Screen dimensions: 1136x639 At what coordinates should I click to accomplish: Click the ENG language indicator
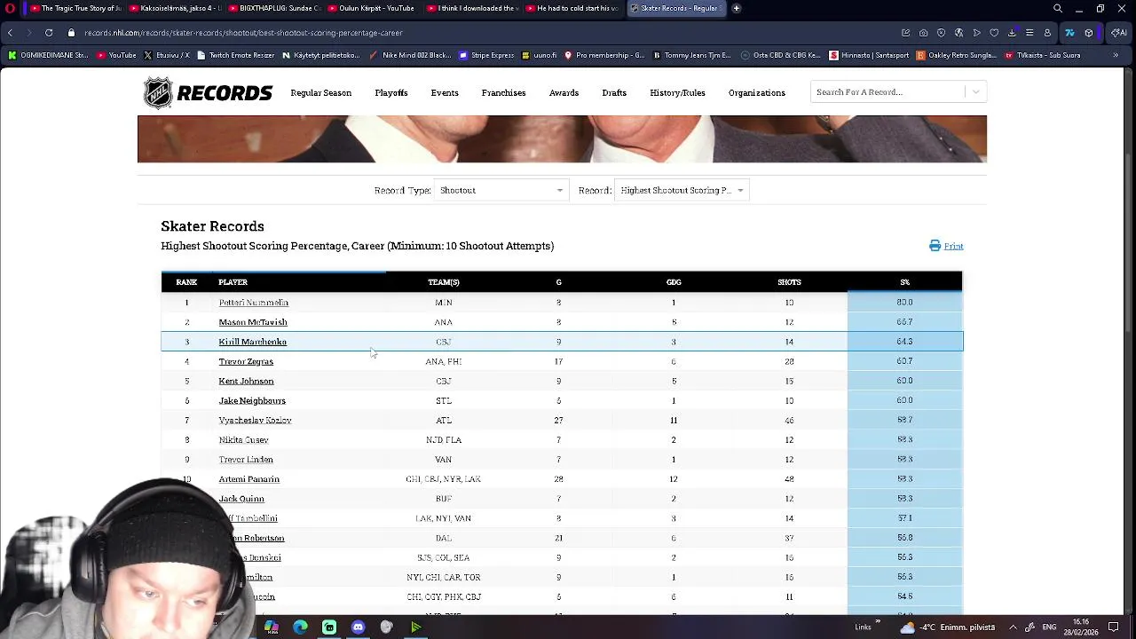1049,627
